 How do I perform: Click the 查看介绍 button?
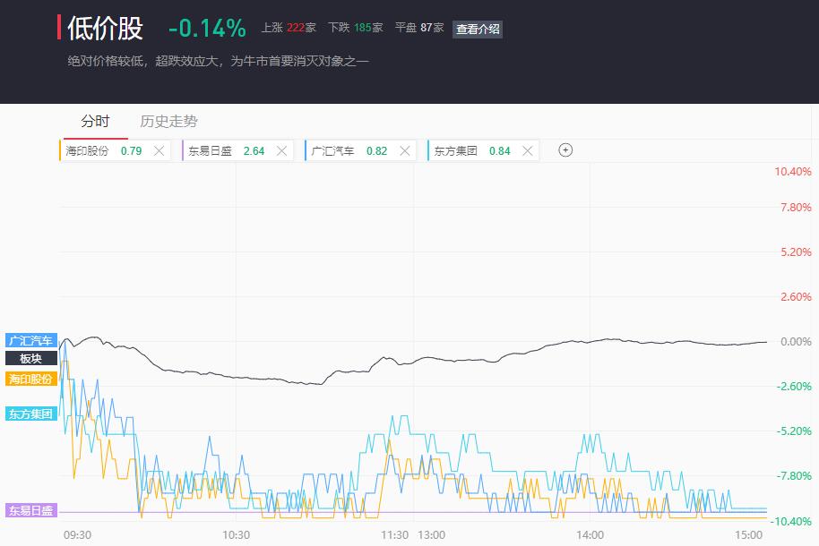pos(477,29)
